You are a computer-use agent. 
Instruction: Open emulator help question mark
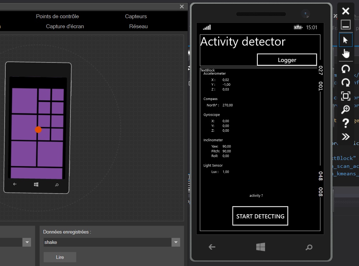pos(345,123)
